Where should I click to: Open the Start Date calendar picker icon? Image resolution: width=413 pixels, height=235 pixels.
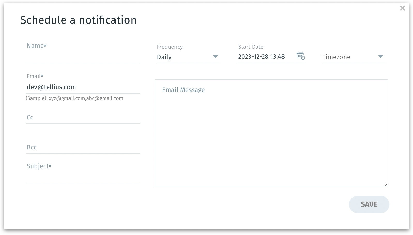301,56
